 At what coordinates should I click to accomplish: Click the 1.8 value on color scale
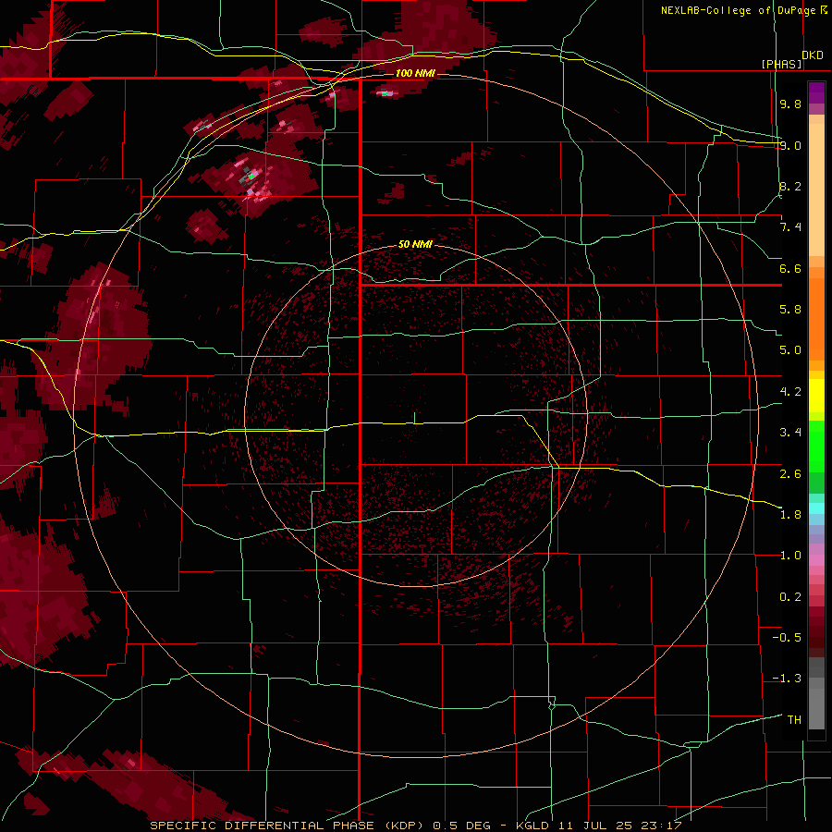(x=790, y=515)
